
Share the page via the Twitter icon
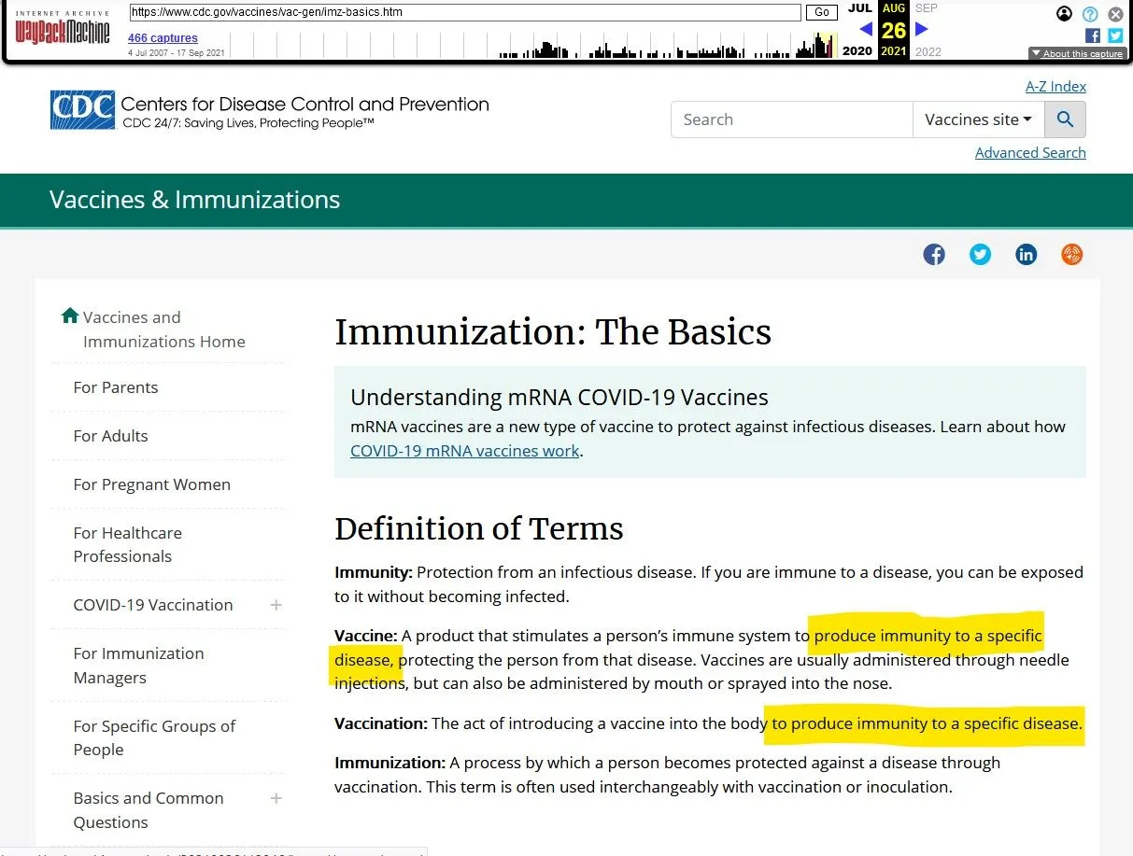coord(980,254)
